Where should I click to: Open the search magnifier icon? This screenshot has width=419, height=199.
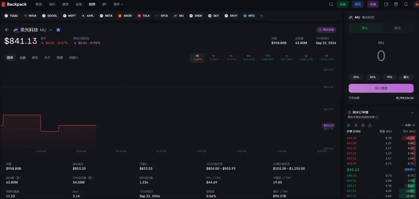pyautogui.click(x=331, y=4)
